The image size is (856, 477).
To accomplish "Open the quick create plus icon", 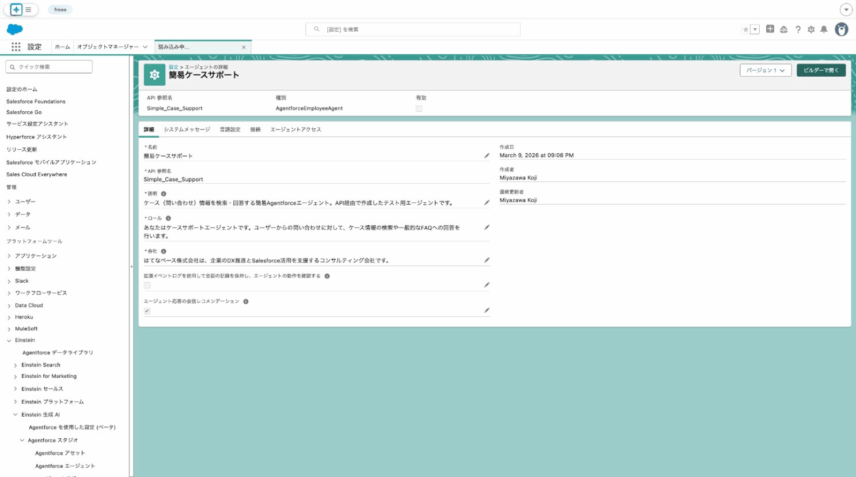I will 770,29.
